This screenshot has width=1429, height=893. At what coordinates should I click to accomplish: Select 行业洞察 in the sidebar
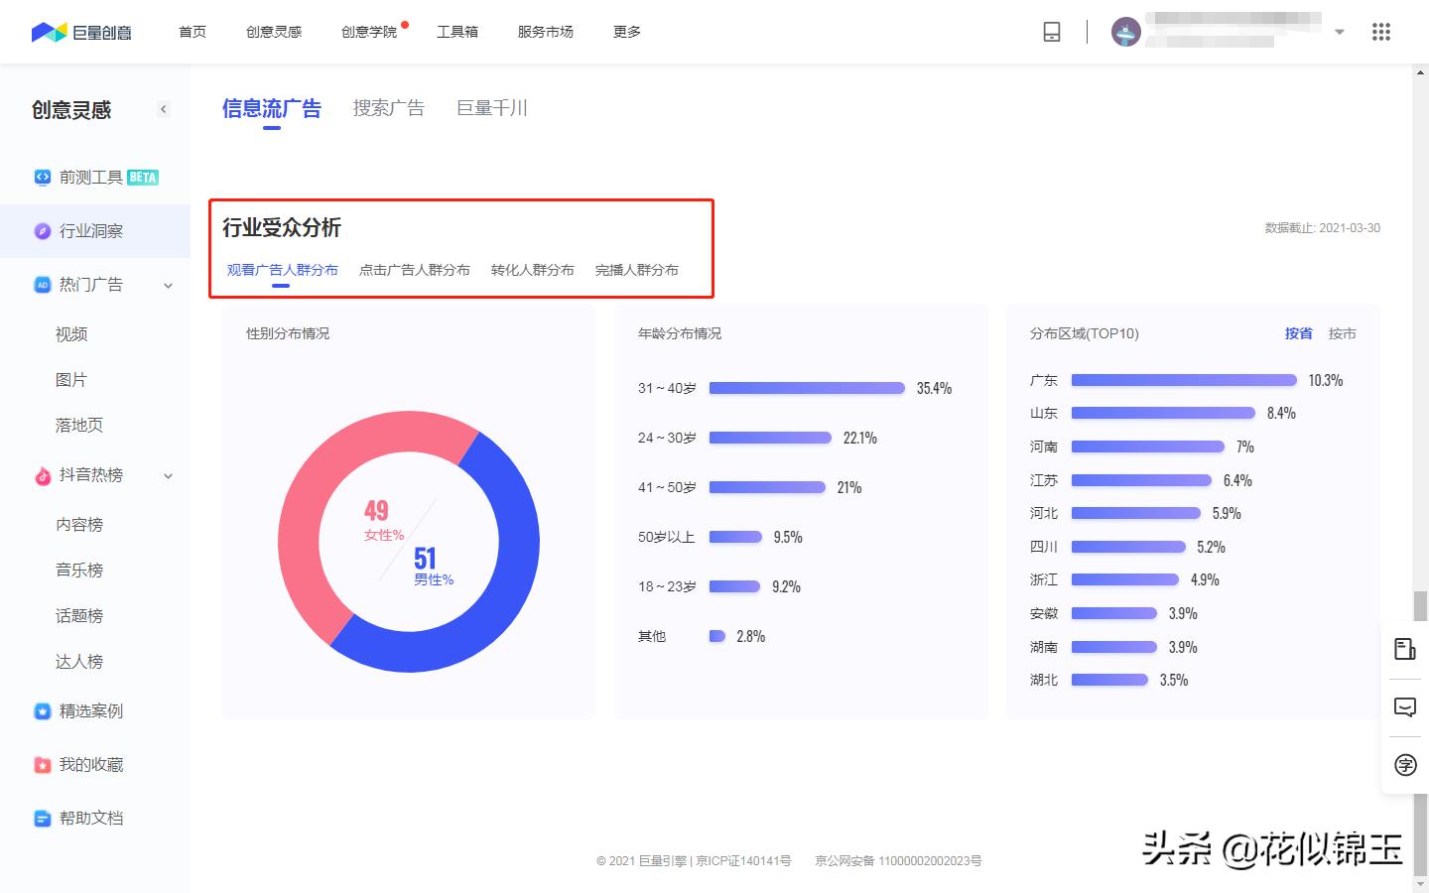(x=91, y=231)
